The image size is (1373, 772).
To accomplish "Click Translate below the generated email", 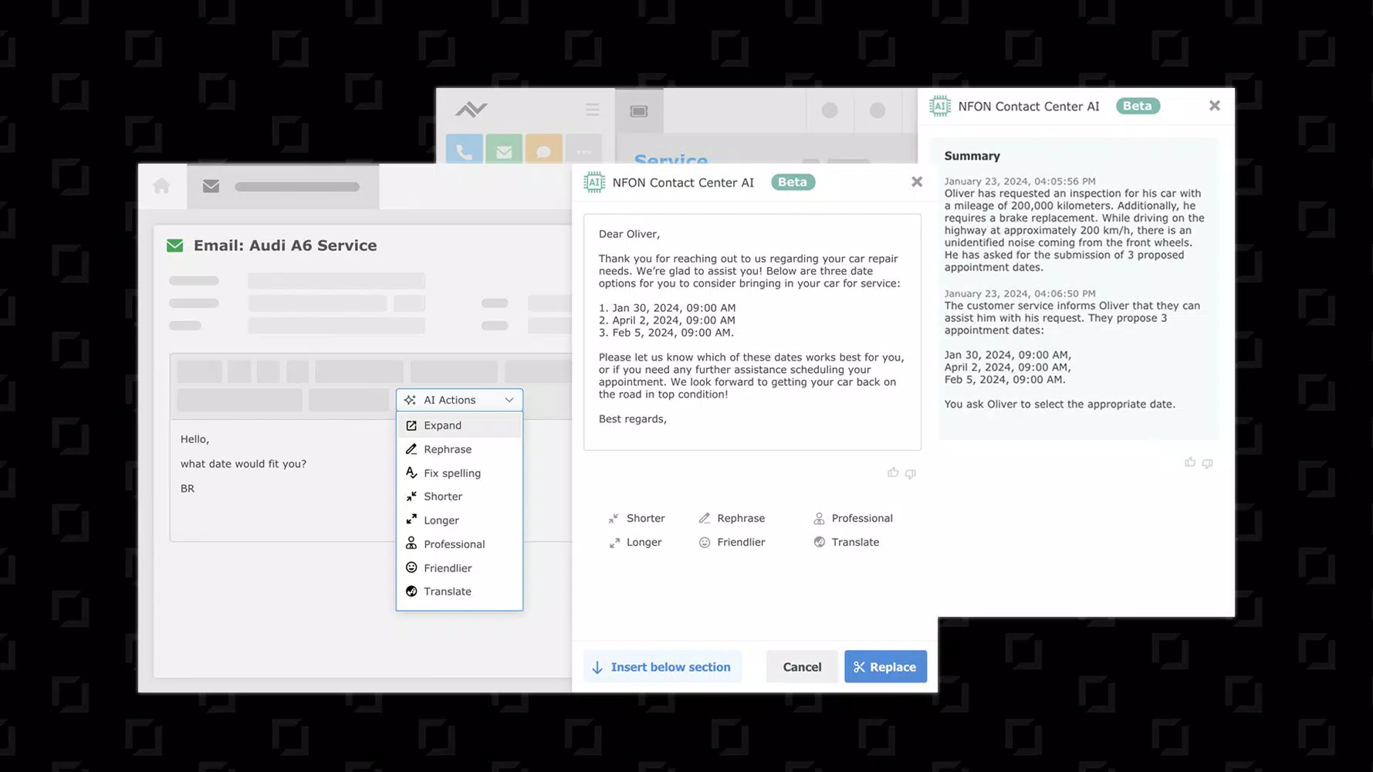I will tap(847, 542).
